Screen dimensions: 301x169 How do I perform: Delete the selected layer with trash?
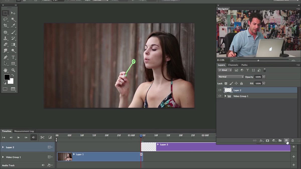[292, 141]
